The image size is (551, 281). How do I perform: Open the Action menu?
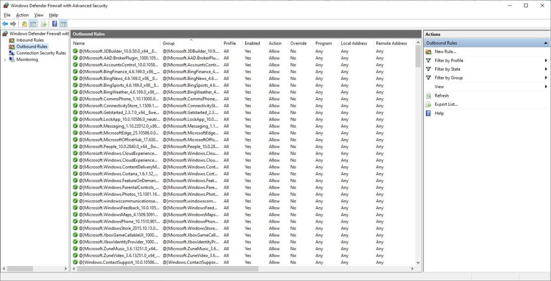coord(22,15)
